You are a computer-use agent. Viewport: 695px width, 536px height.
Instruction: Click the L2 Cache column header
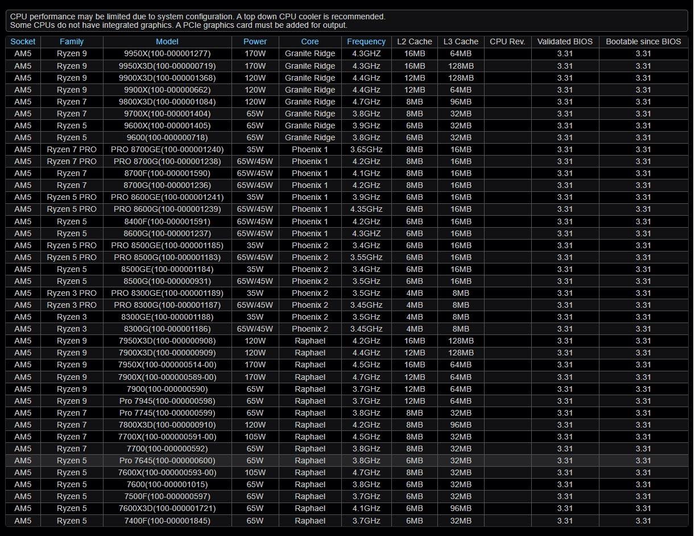414,41
